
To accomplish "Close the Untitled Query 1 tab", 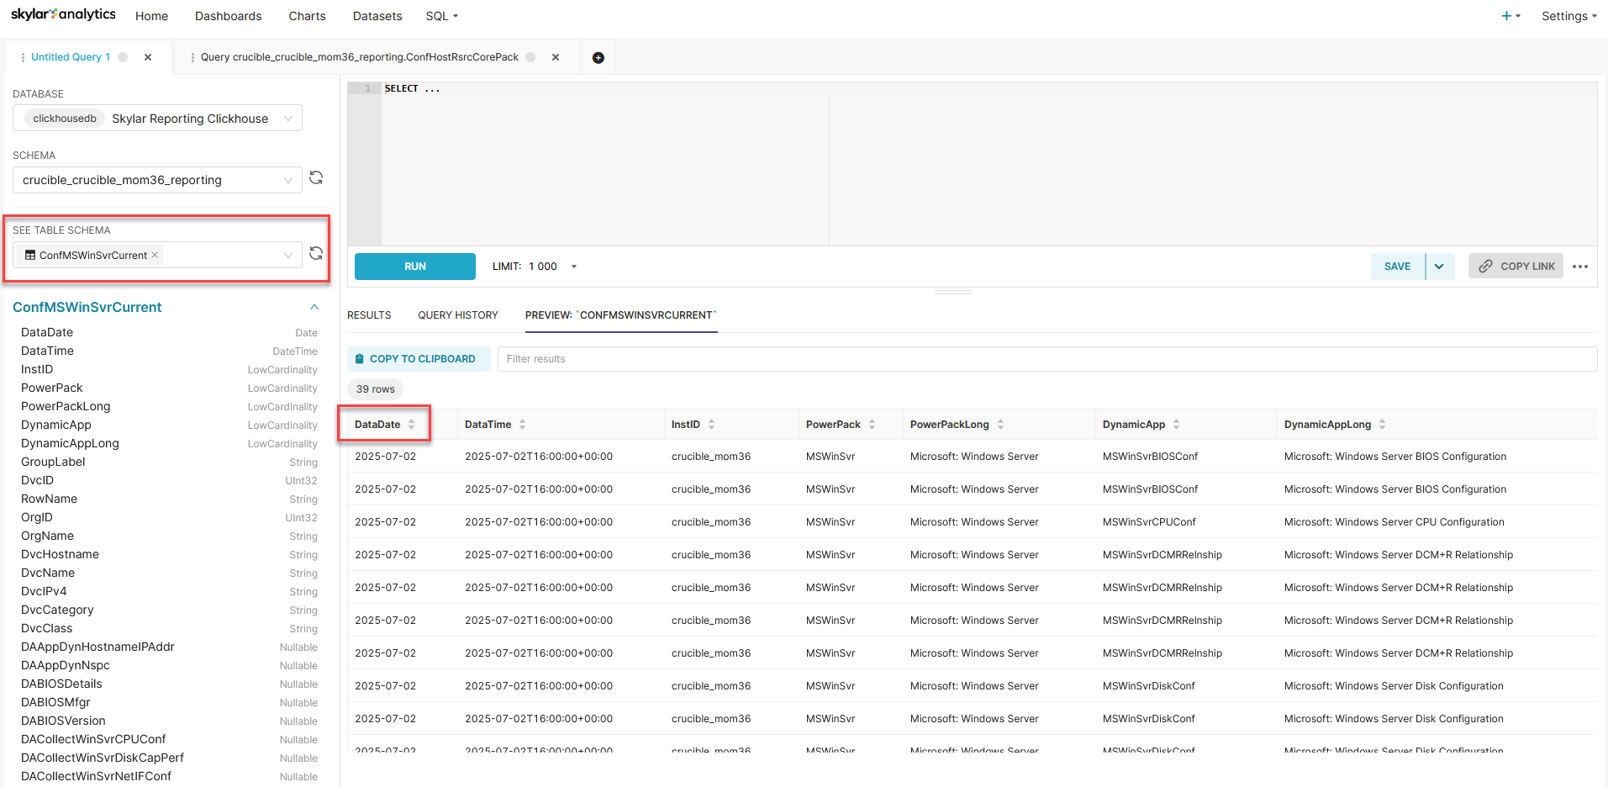I will point(148,57).
